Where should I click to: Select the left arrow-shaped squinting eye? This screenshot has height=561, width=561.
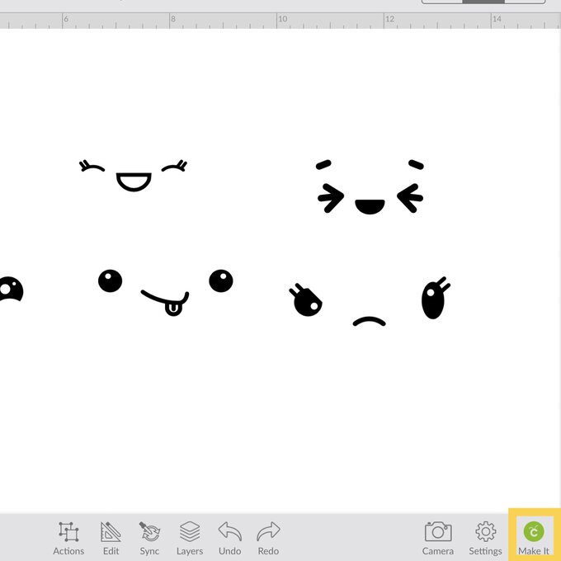pyautogui.click(x=331, y=198)
